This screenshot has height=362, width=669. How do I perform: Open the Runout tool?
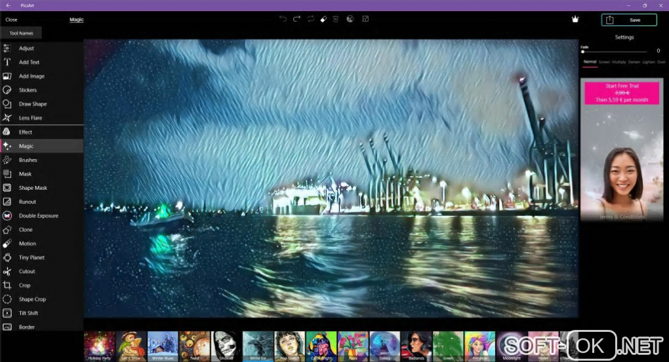click(x=41, y=202)
